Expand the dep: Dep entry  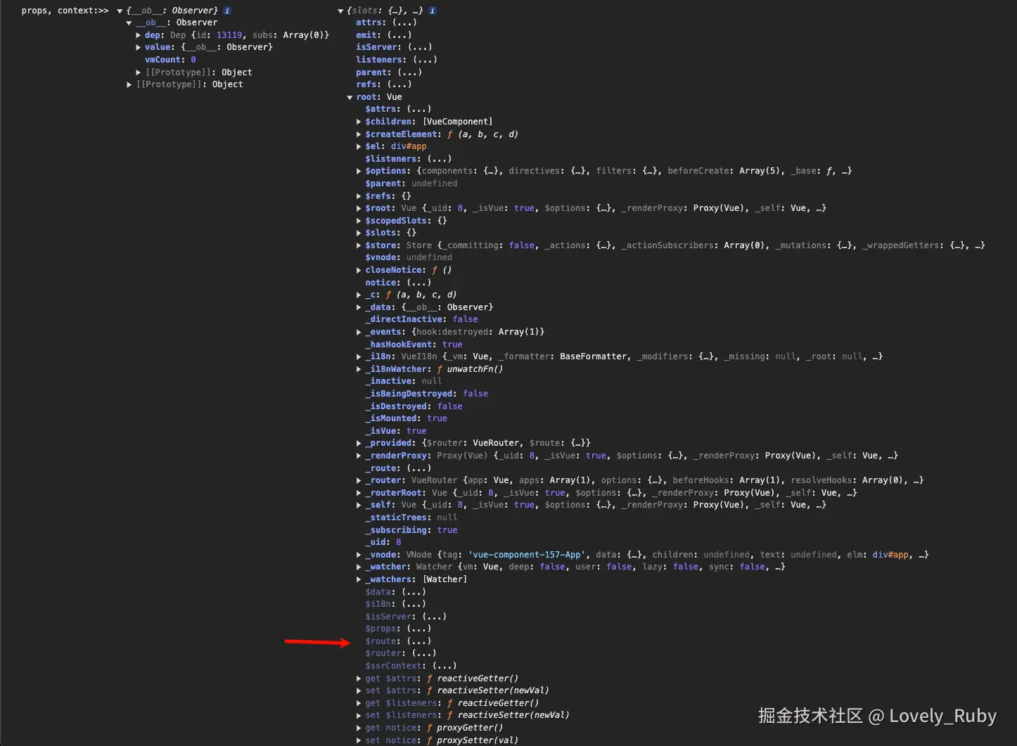[x=139, y=35]
